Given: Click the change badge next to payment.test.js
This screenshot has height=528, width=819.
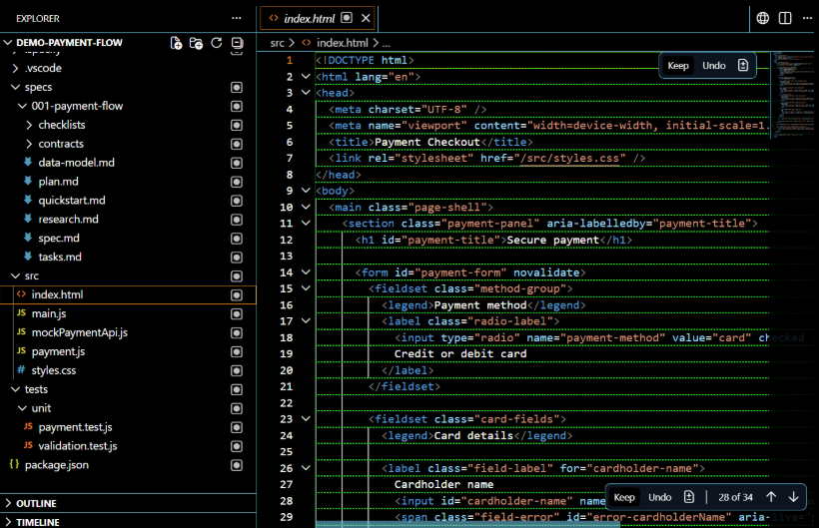Looking at the screenshot, I should (237, 427).
